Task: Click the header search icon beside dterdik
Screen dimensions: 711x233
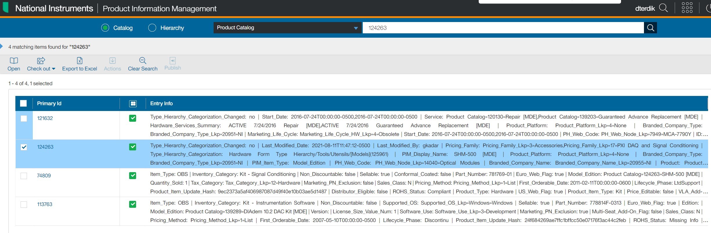Action: [663, 8]
